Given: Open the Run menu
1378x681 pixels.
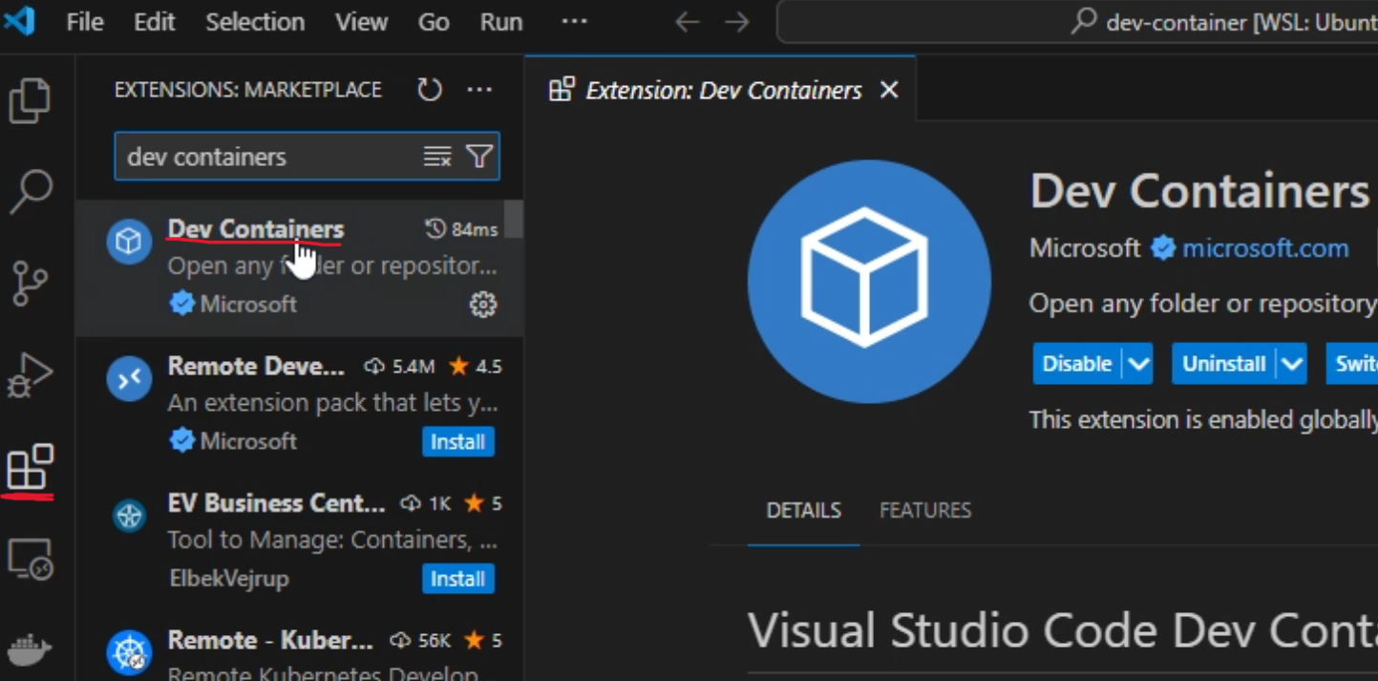Looking at the screenshot, I should click(x=501, y=22).
